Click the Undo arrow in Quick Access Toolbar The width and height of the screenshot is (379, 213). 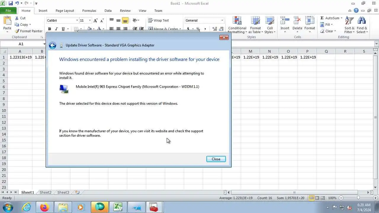coord(17,3)
